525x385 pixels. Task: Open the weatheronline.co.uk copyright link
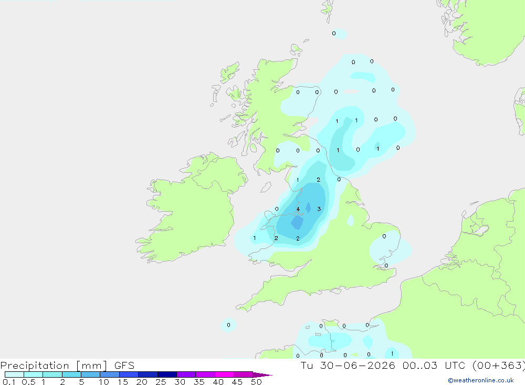pyautogui.click(x=481, y=380)
